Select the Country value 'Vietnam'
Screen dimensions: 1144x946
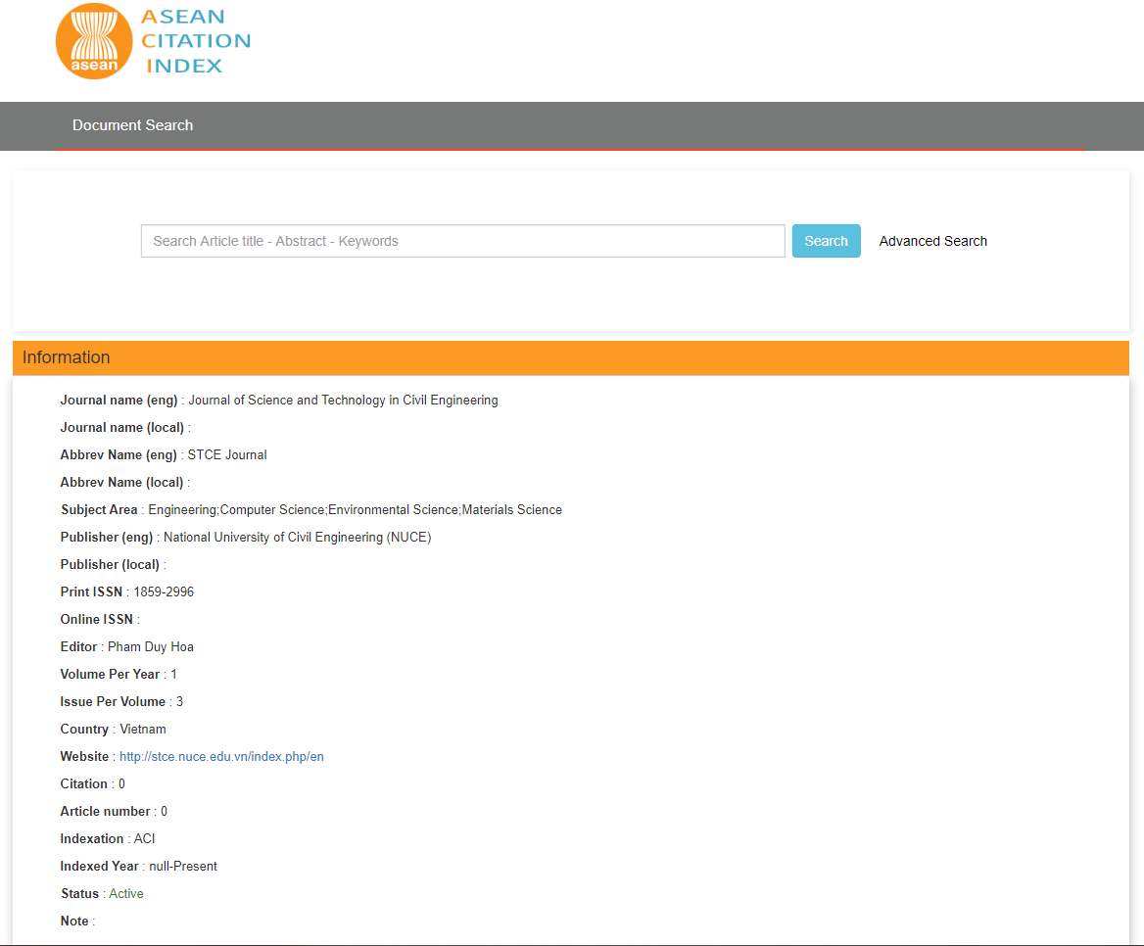point(143,729)
